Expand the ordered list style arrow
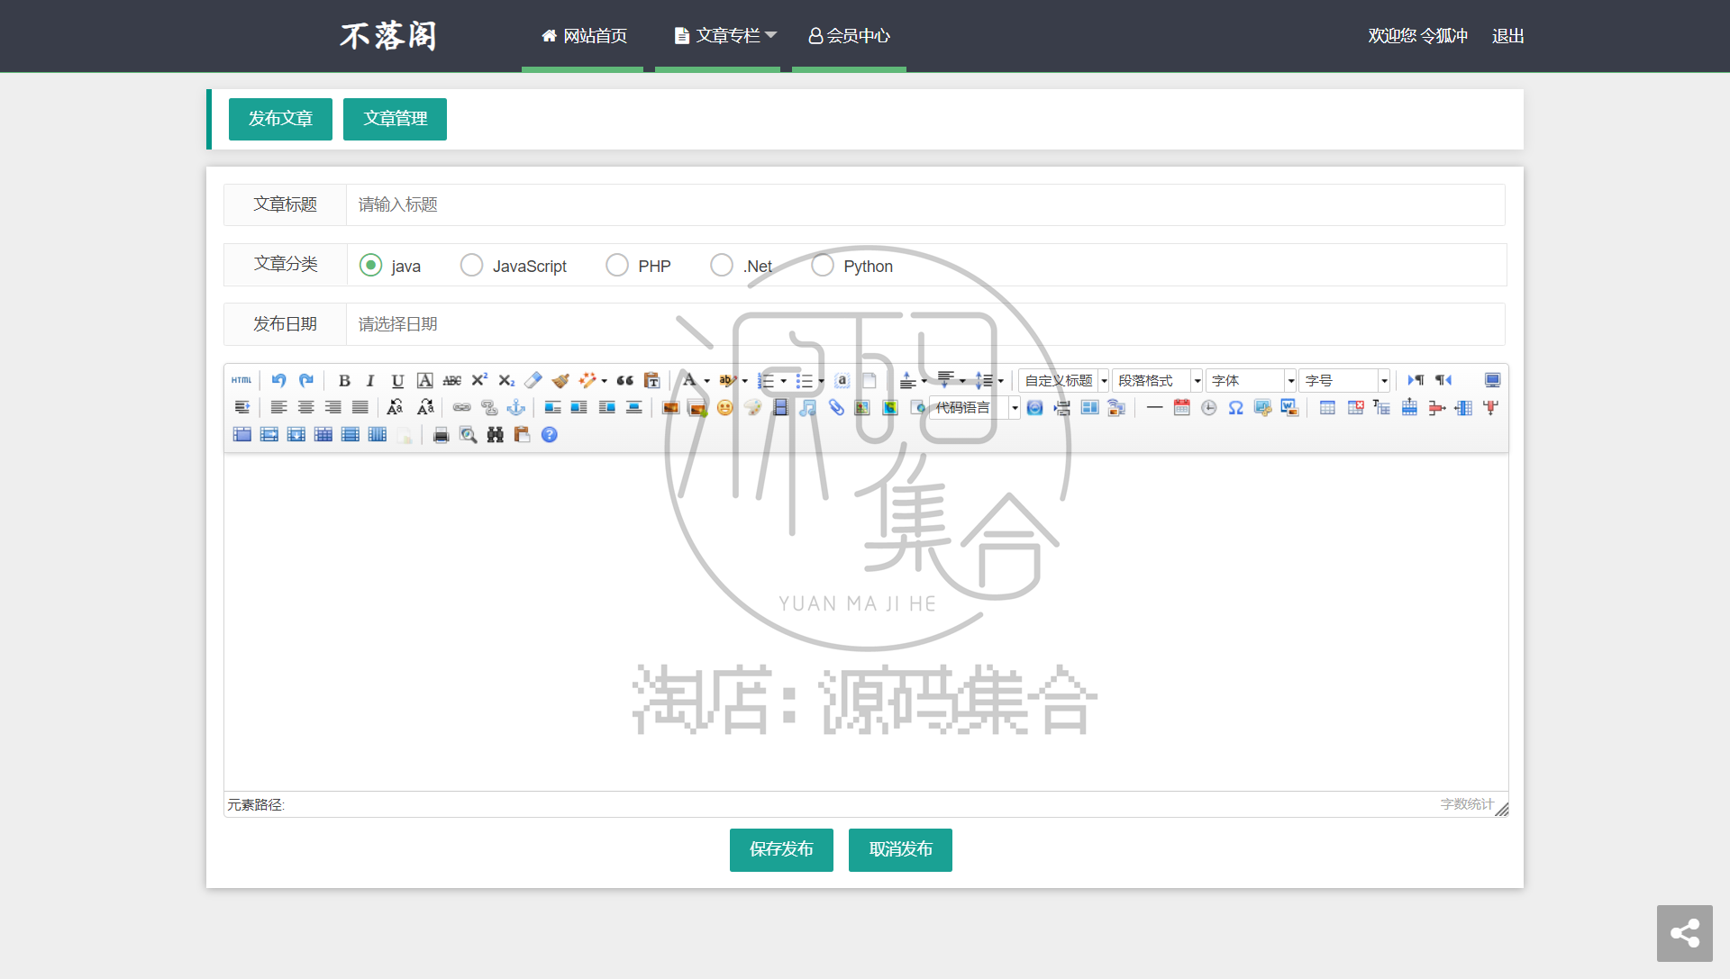 pos(783,381)
